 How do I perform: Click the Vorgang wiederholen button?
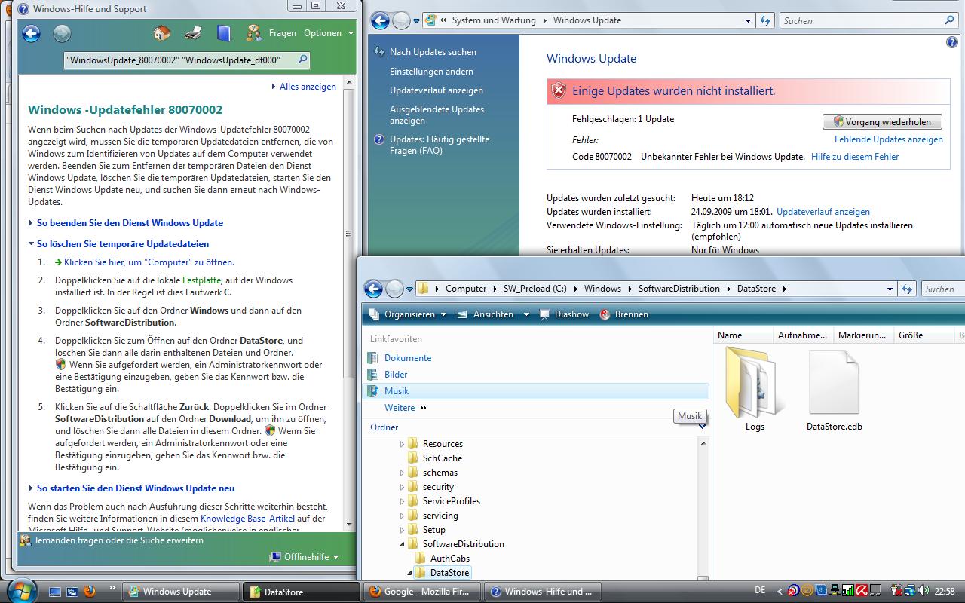tap(882, 122)
